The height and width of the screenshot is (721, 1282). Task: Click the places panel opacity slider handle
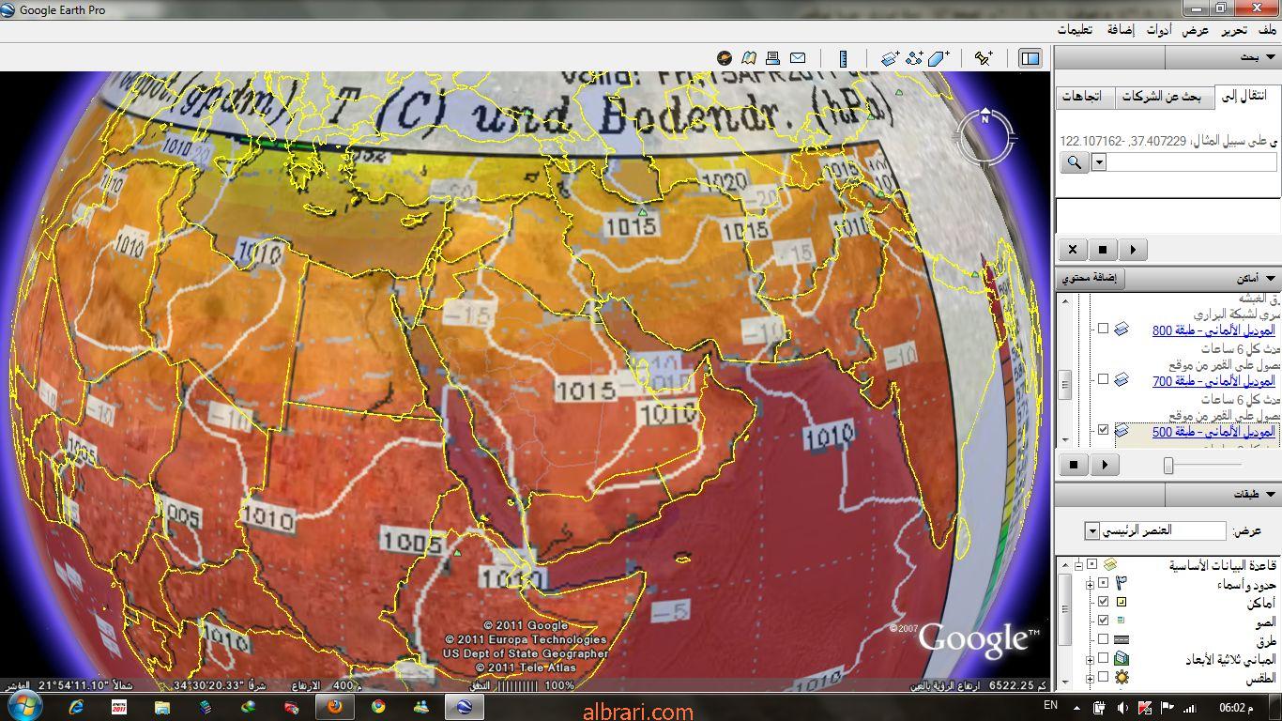(1168, 466)
